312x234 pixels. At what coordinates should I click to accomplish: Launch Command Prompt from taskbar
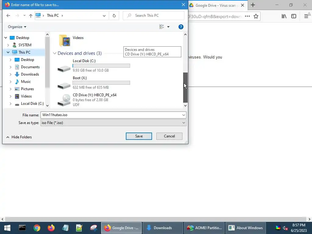click(22, 228)
